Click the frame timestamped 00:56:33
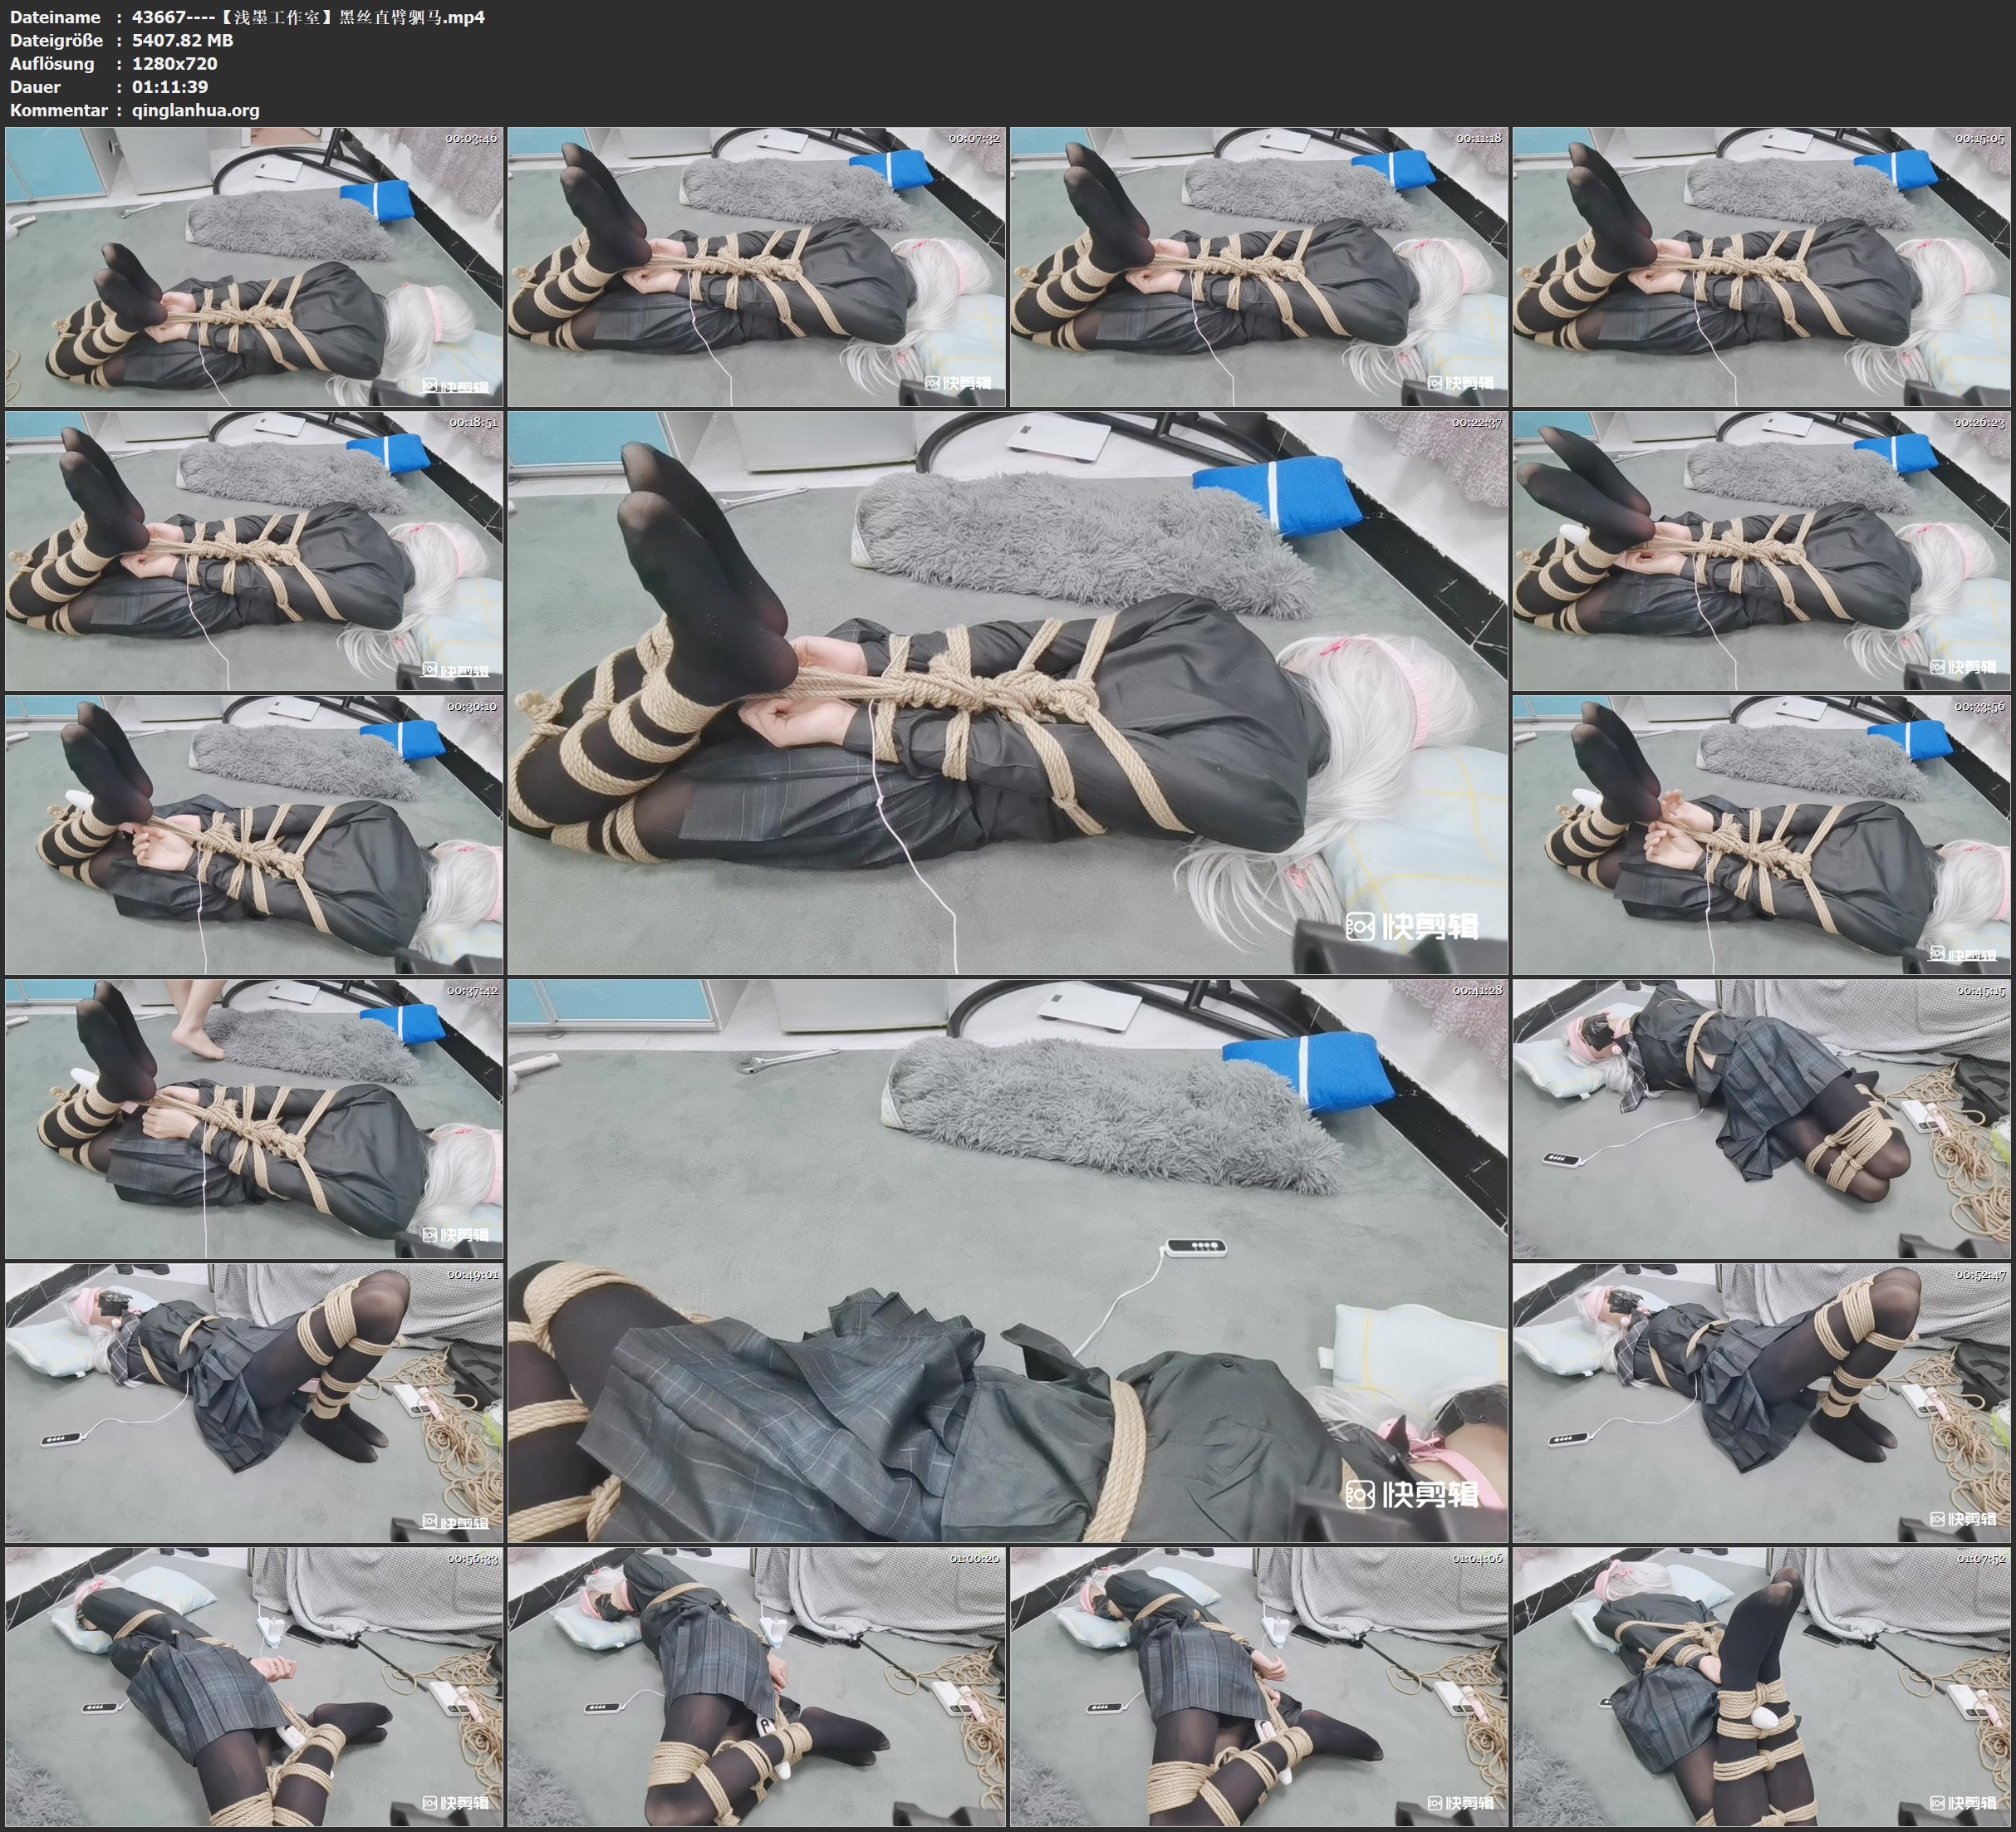The width and height of the screenshot is (2016, 1832). point(254,1686)
